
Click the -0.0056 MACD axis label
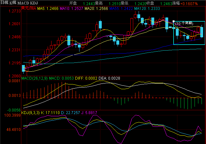(14, 110)
